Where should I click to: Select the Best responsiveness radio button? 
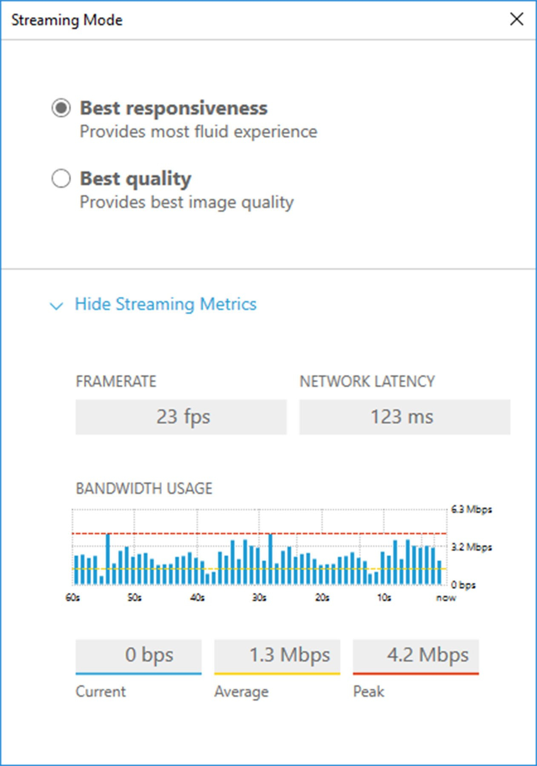pos(61,108)
